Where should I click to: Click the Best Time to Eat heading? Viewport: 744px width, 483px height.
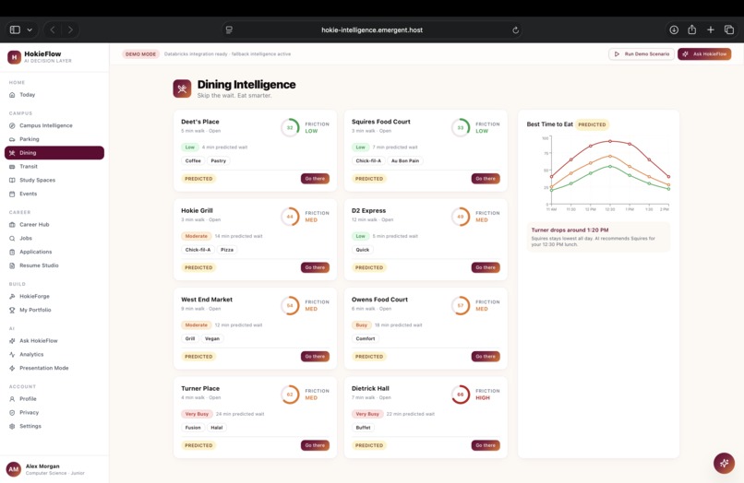click(x=550, y=124)
